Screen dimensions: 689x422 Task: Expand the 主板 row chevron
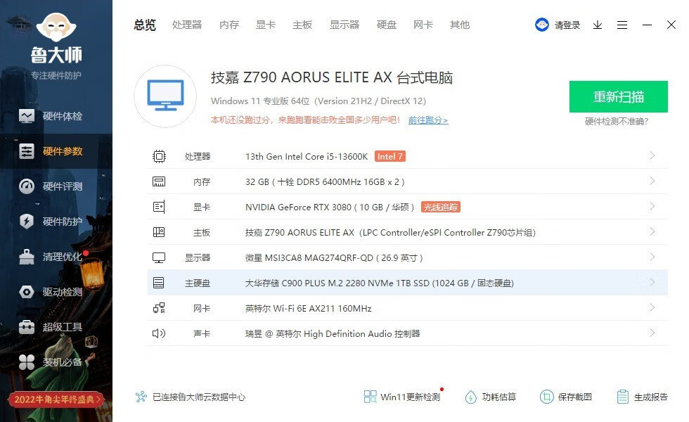(x=652, y=231)
